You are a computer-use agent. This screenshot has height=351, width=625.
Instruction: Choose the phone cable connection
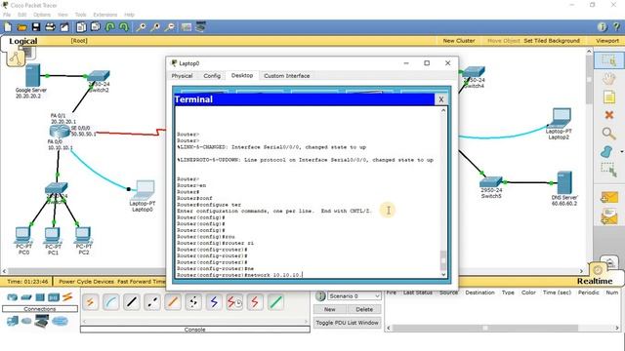pyautogui.click(x=193, y=302)
